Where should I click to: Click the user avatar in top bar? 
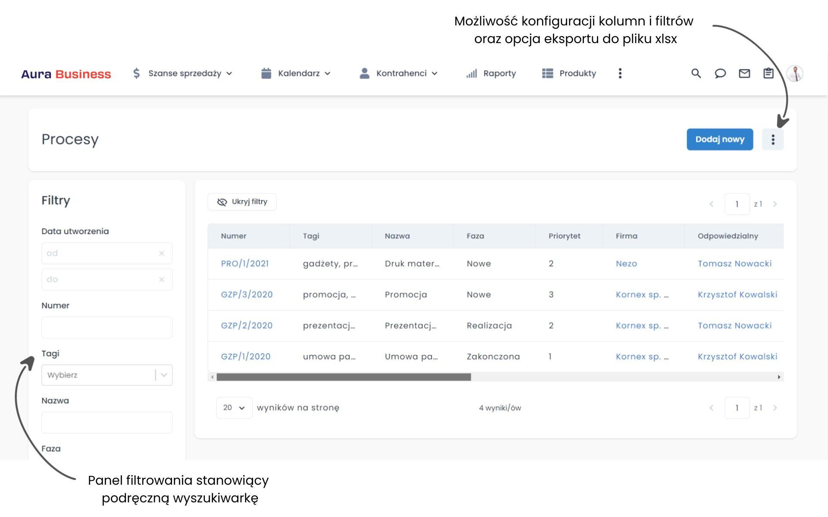click(794, 73)
